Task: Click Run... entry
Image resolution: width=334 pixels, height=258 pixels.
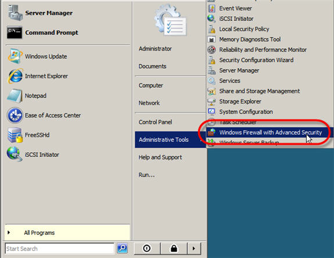Action: click(x=146, y=175)
